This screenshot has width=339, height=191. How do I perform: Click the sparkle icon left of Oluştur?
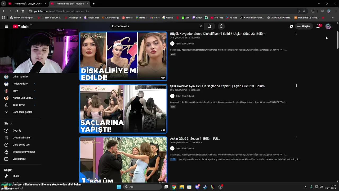pos(291,26)
